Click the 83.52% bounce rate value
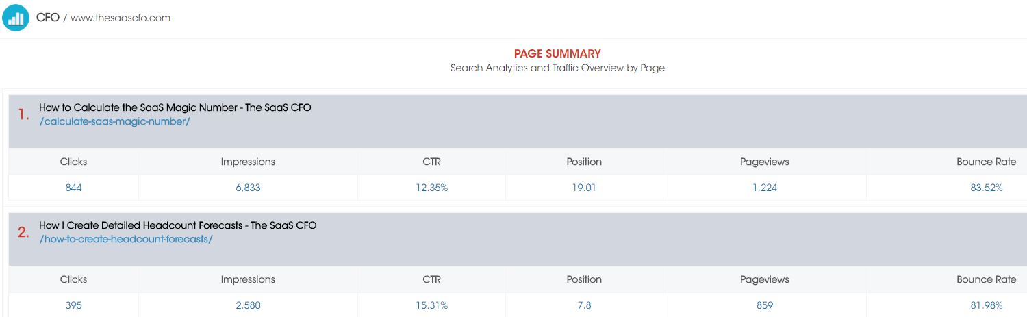The image size is (1027, 317). pos(987,188)
